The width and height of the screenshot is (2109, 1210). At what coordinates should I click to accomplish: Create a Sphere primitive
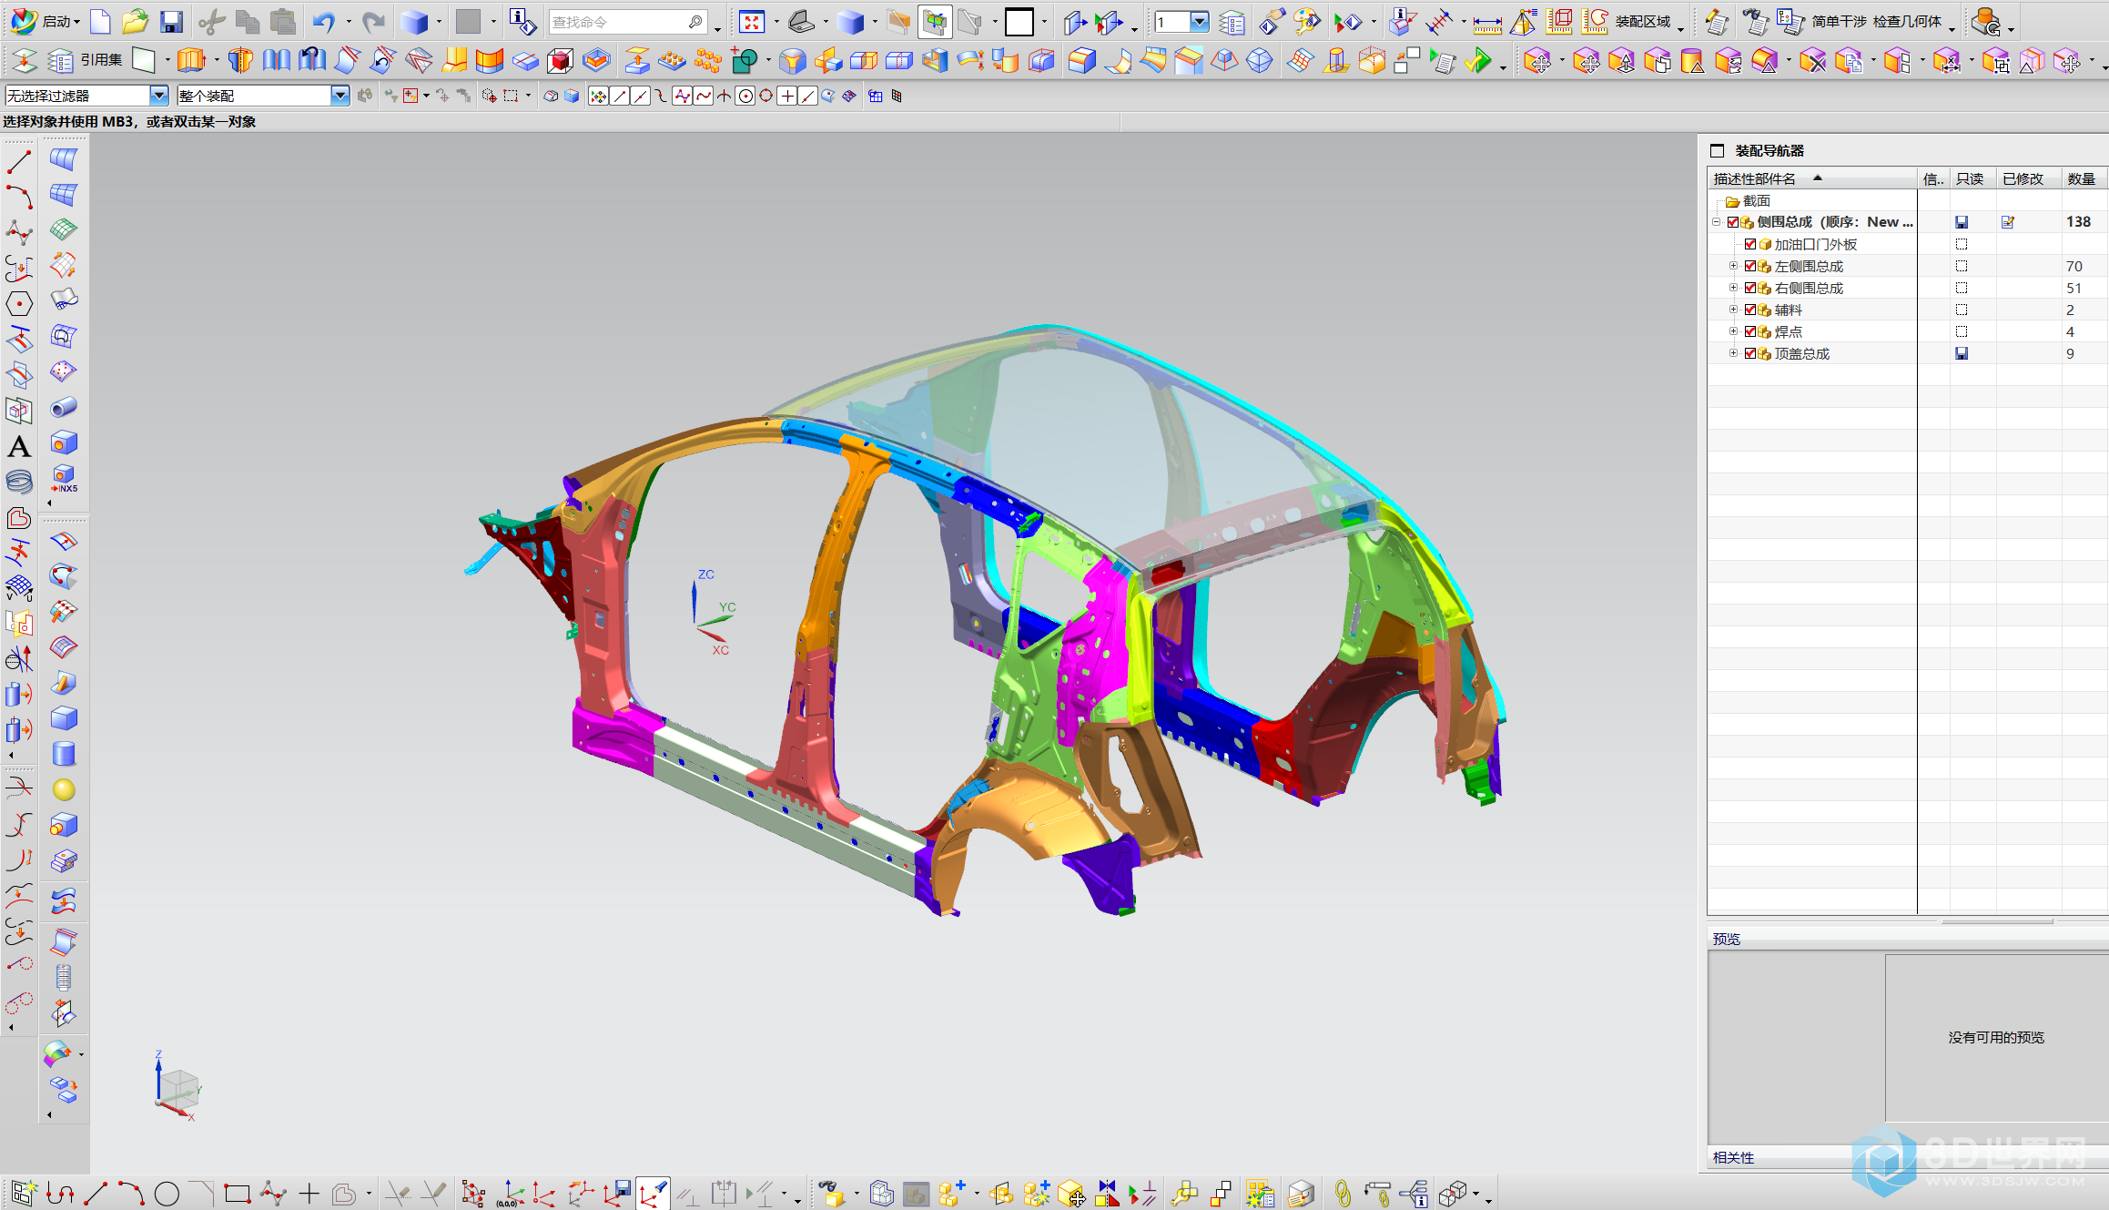pyautogui.click(x=64, y=789)
